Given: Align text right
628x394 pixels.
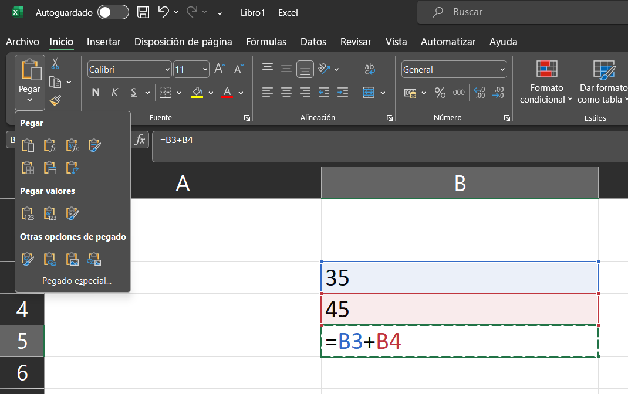Looking at the screenshot, I should click(x=305, y=93).
